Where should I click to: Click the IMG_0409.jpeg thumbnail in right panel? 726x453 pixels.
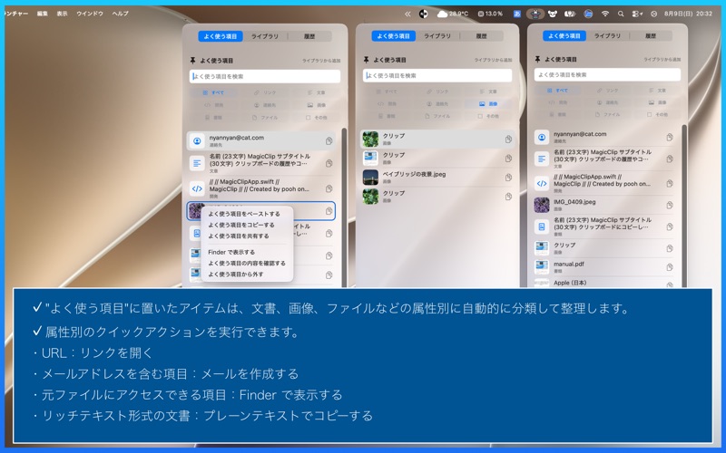(542, 205)
